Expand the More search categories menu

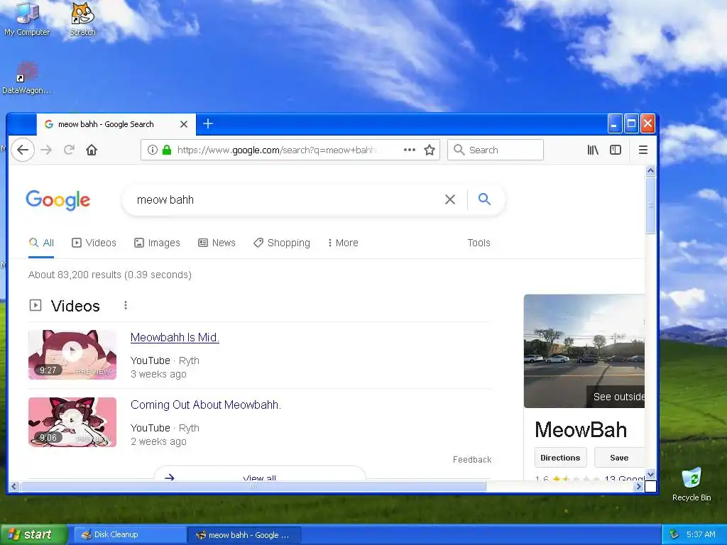(x=343, y=243)
